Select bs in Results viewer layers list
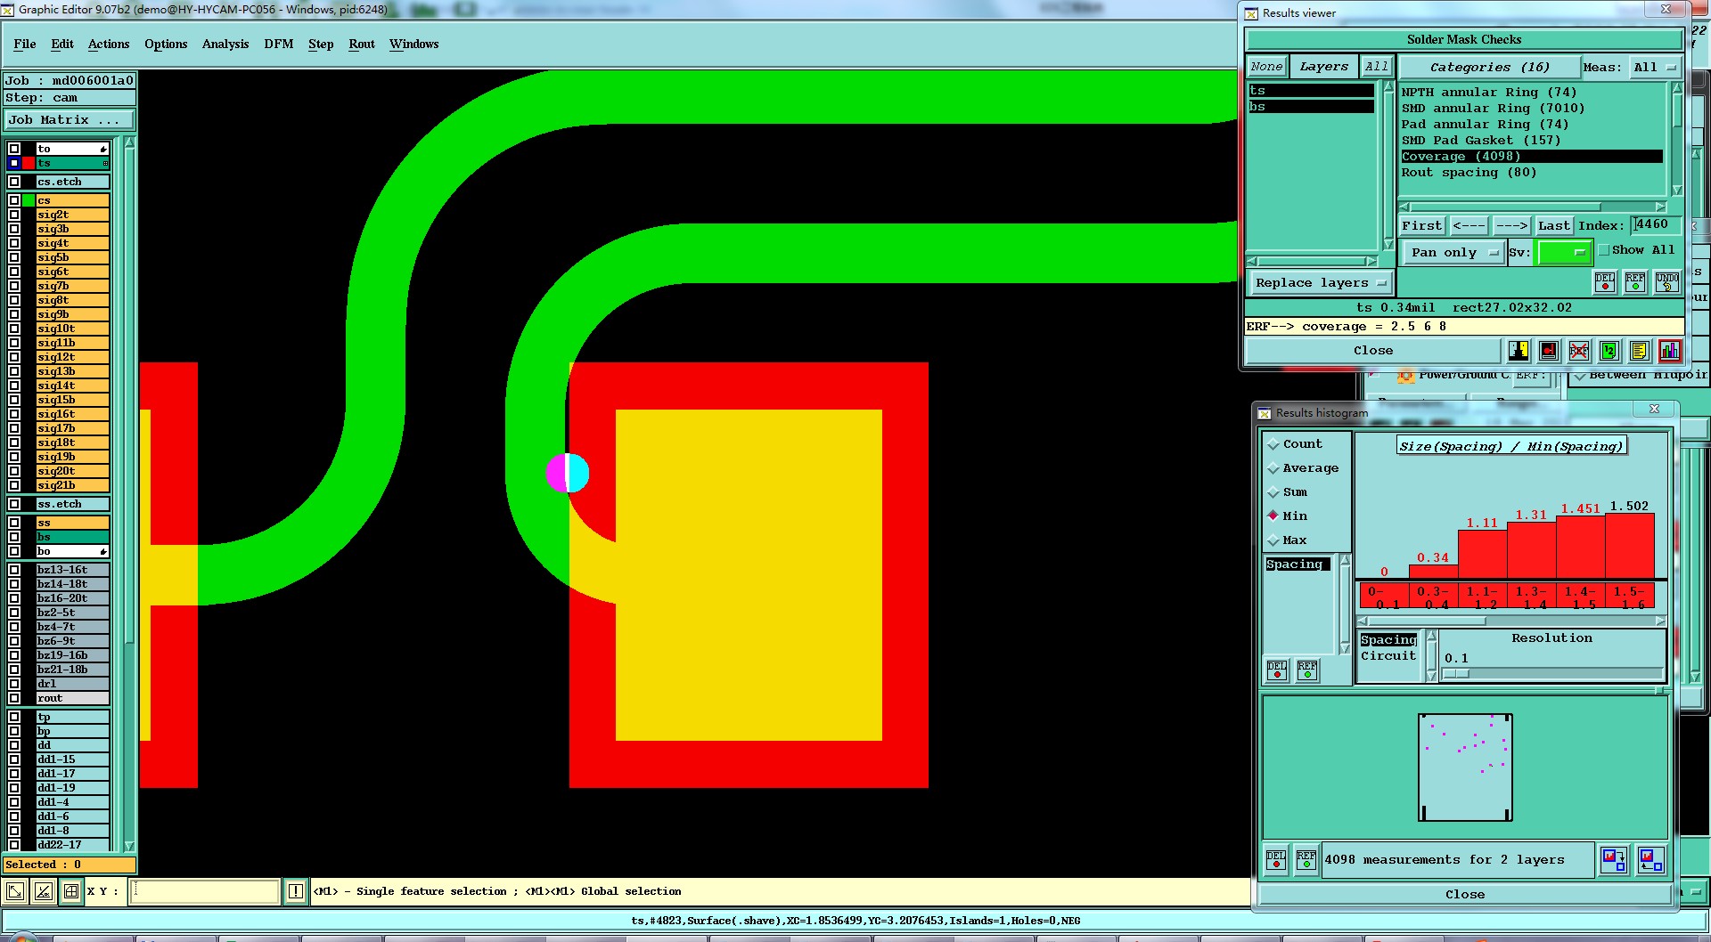This screenshot has width=1711, height=942. pyautogui.click(x=1311, y=107)
